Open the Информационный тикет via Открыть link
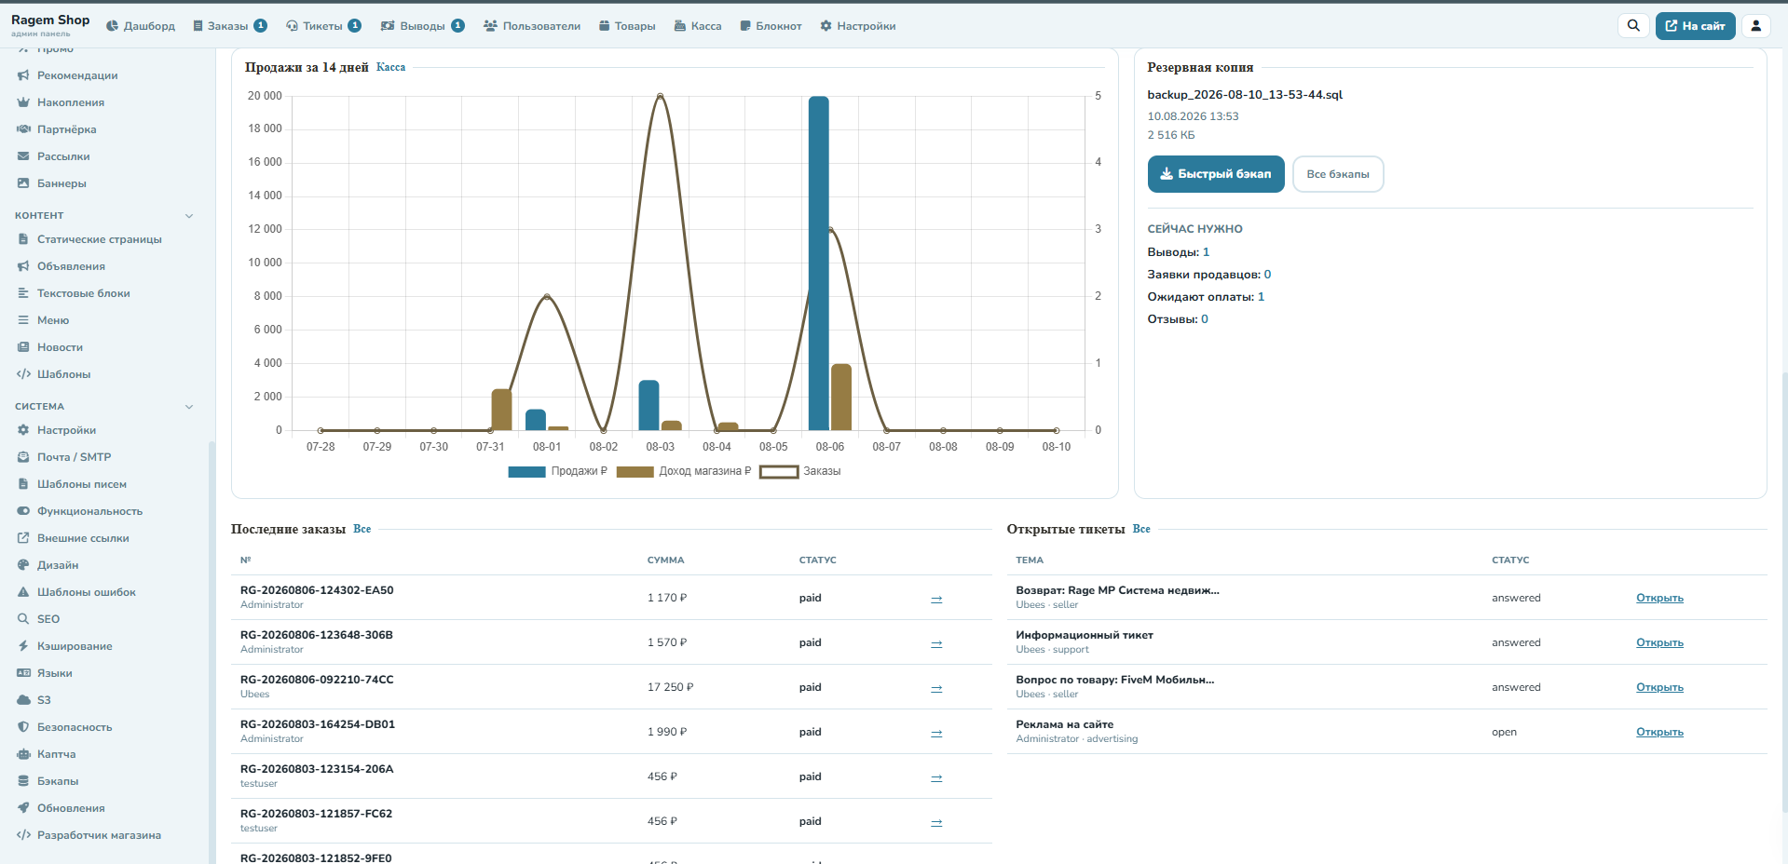The image size is (1788, 864). [x=1659, y=642]
